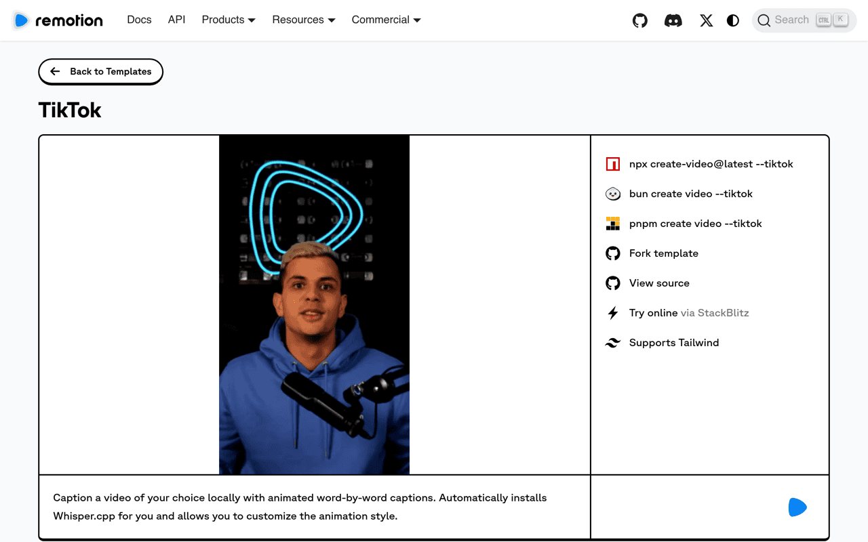Screen dimensions: 868x542
Task: Expand the Commercial dropdown
Action: point(386,20)
